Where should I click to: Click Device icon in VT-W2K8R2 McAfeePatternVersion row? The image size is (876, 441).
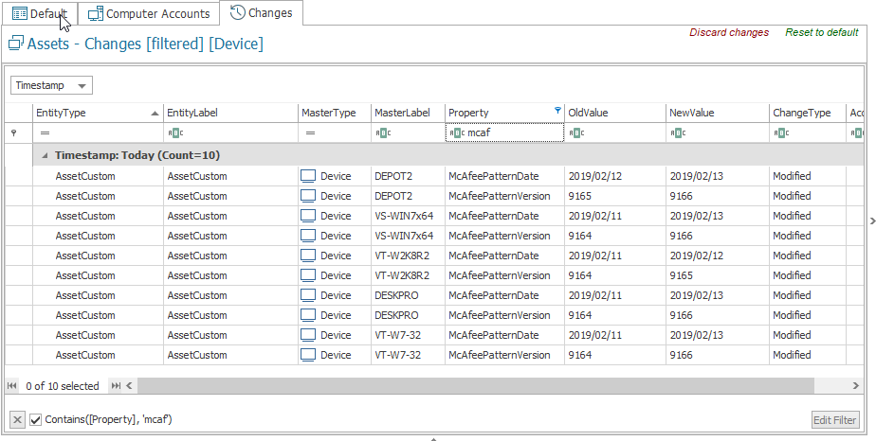(x=308, y=275)
